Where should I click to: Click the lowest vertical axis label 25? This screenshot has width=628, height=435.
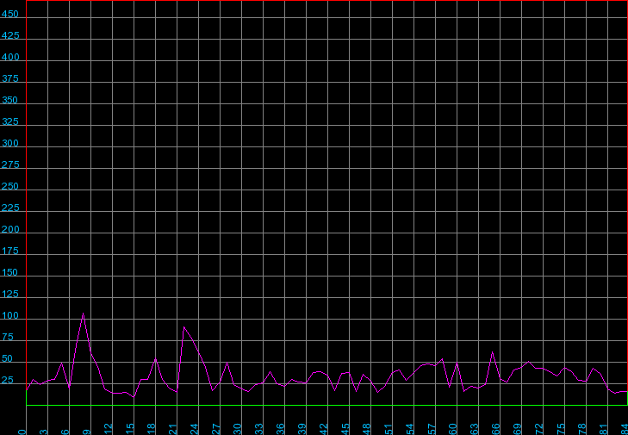[8, 381]
